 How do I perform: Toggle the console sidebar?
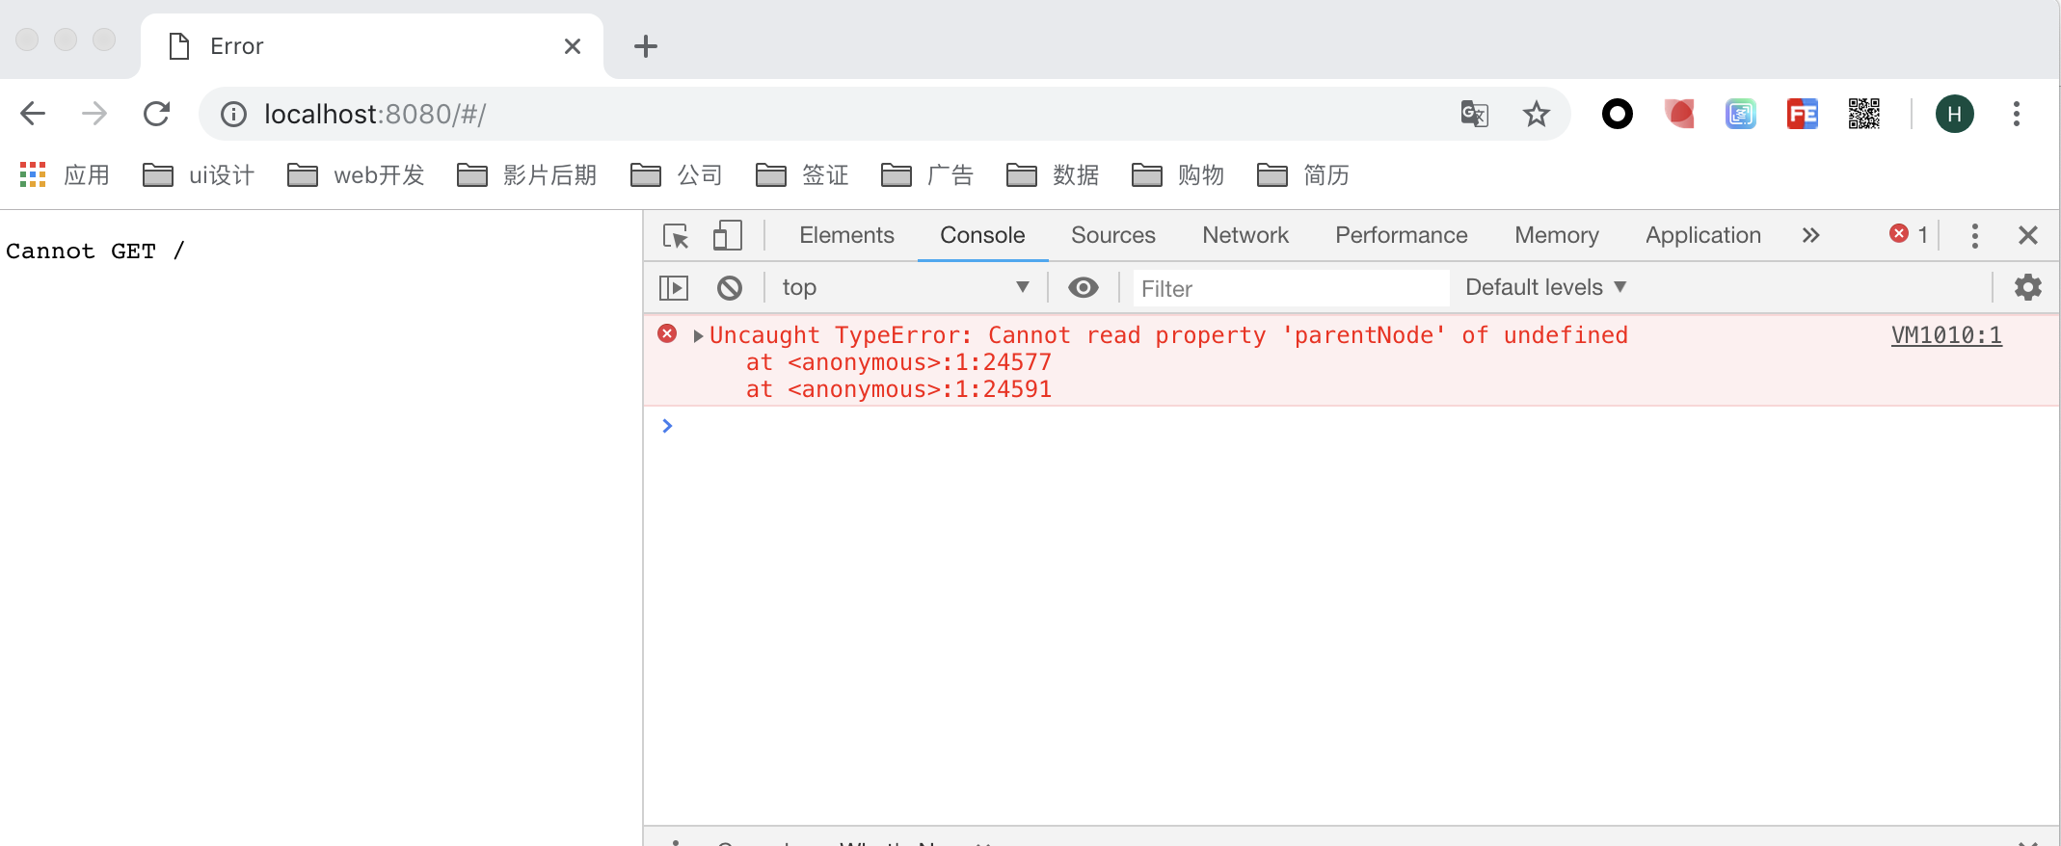(673, 288)
